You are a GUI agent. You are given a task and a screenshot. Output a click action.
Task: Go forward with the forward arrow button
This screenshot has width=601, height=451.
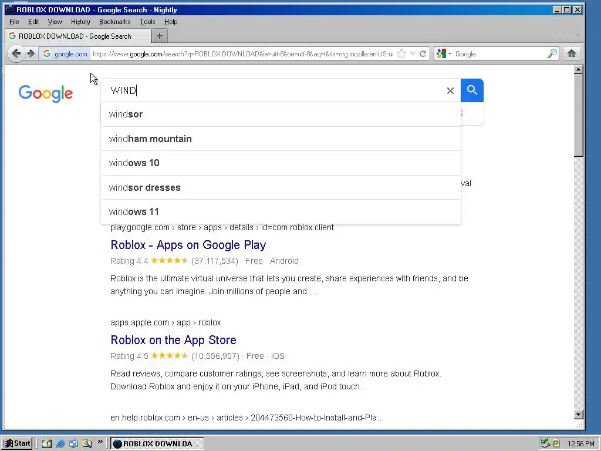pyautogui.click(x=31, y=53)
